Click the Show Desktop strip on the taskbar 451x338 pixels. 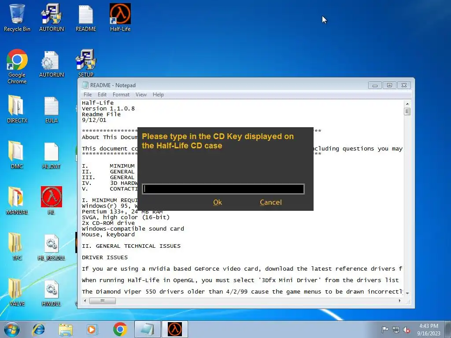pos(448,329)
